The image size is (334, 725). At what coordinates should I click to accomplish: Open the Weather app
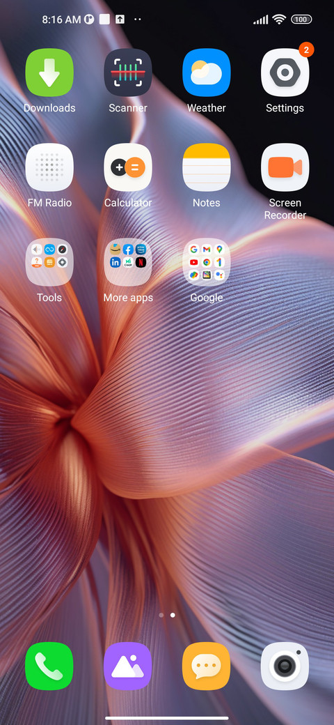206,72
